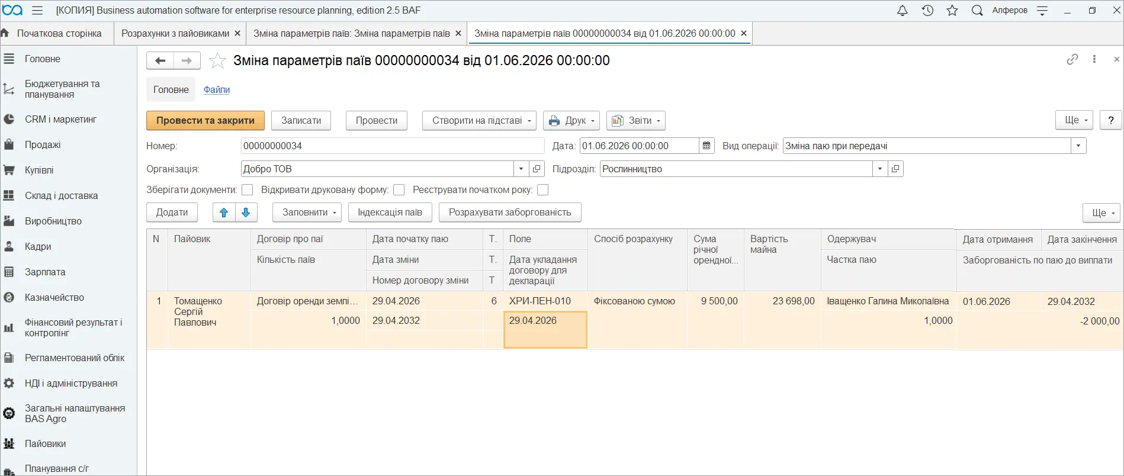Expand the Заповнити dropdown

[307, 213]
